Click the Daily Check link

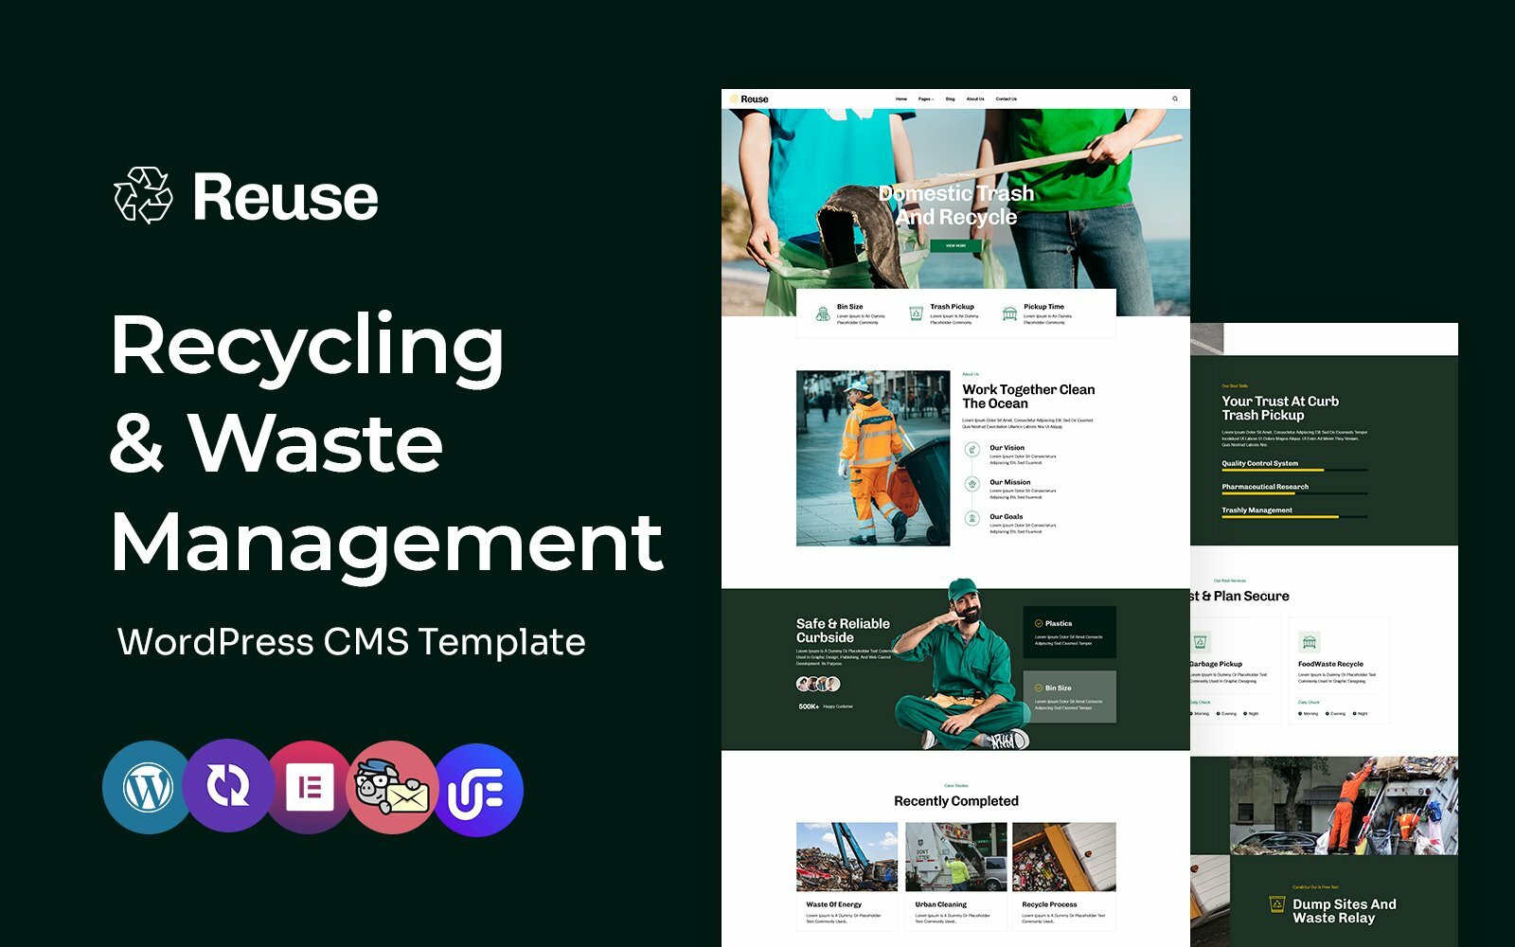tap(1200, 703)
